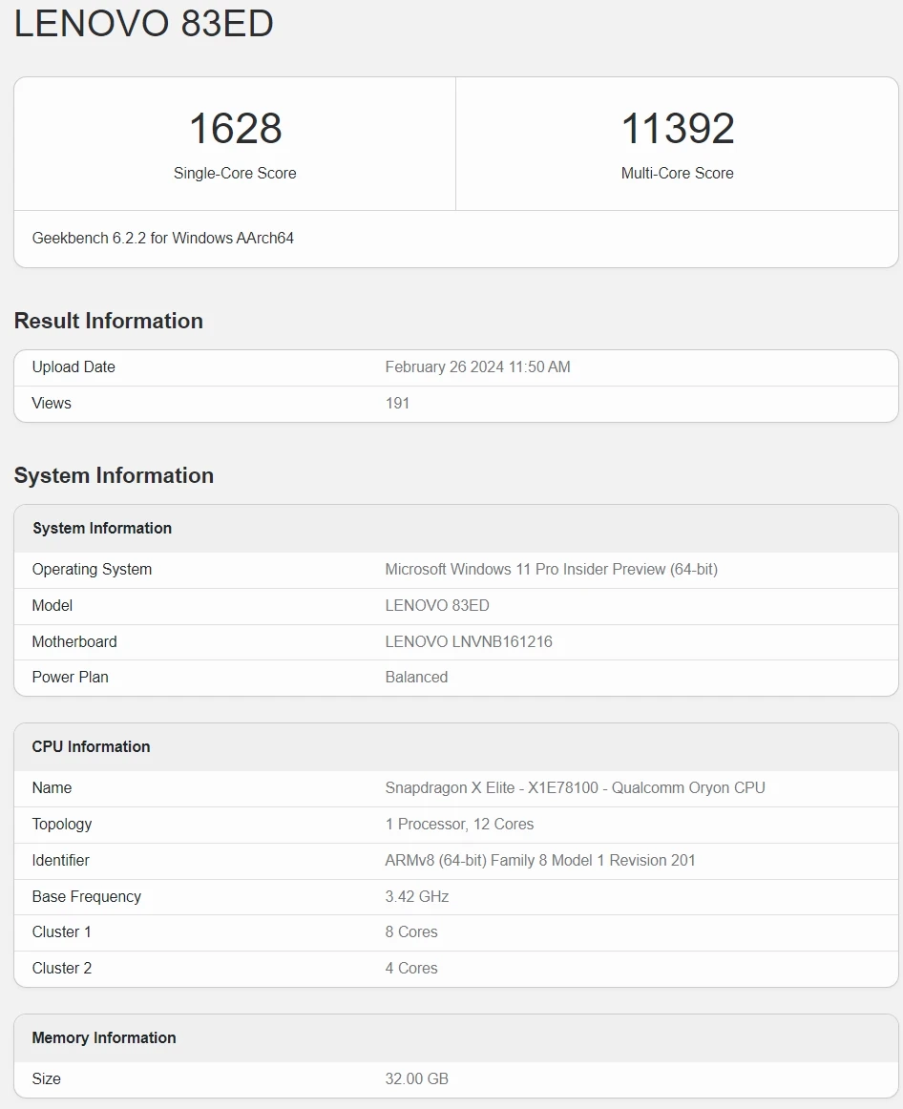Viewport: 903px width, 1109px height.
Task: Click the LENOVO 83ED page title
Action: (143, 23)
